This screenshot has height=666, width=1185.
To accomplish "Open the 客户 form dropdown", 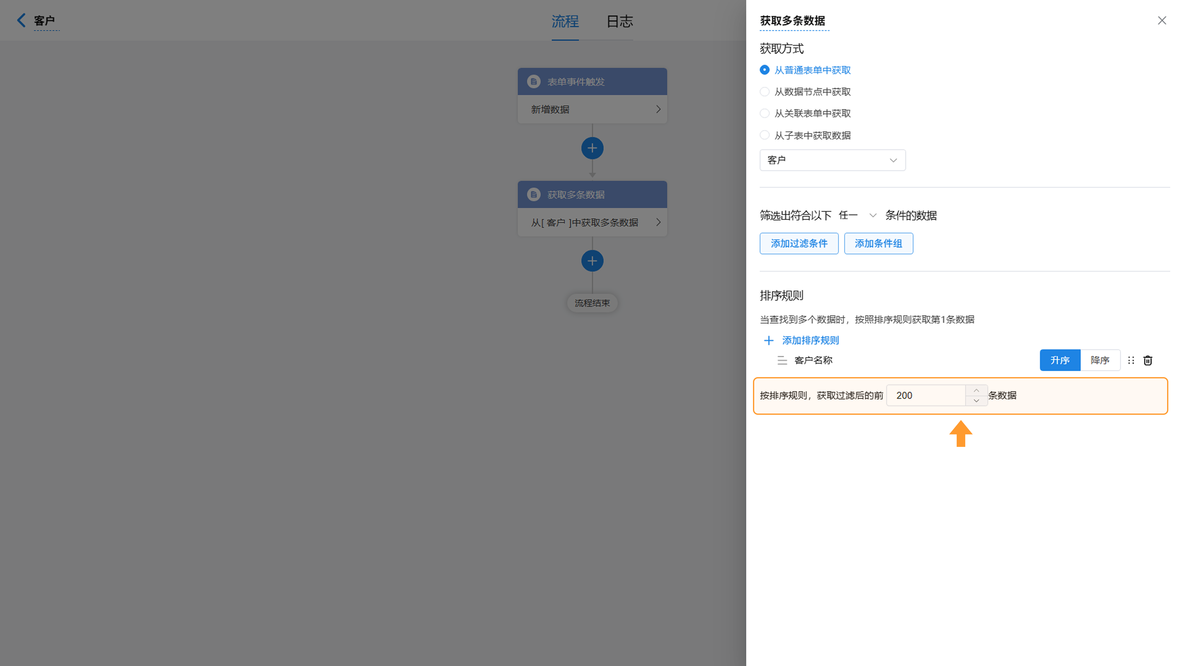I will (x=833, y=160).
